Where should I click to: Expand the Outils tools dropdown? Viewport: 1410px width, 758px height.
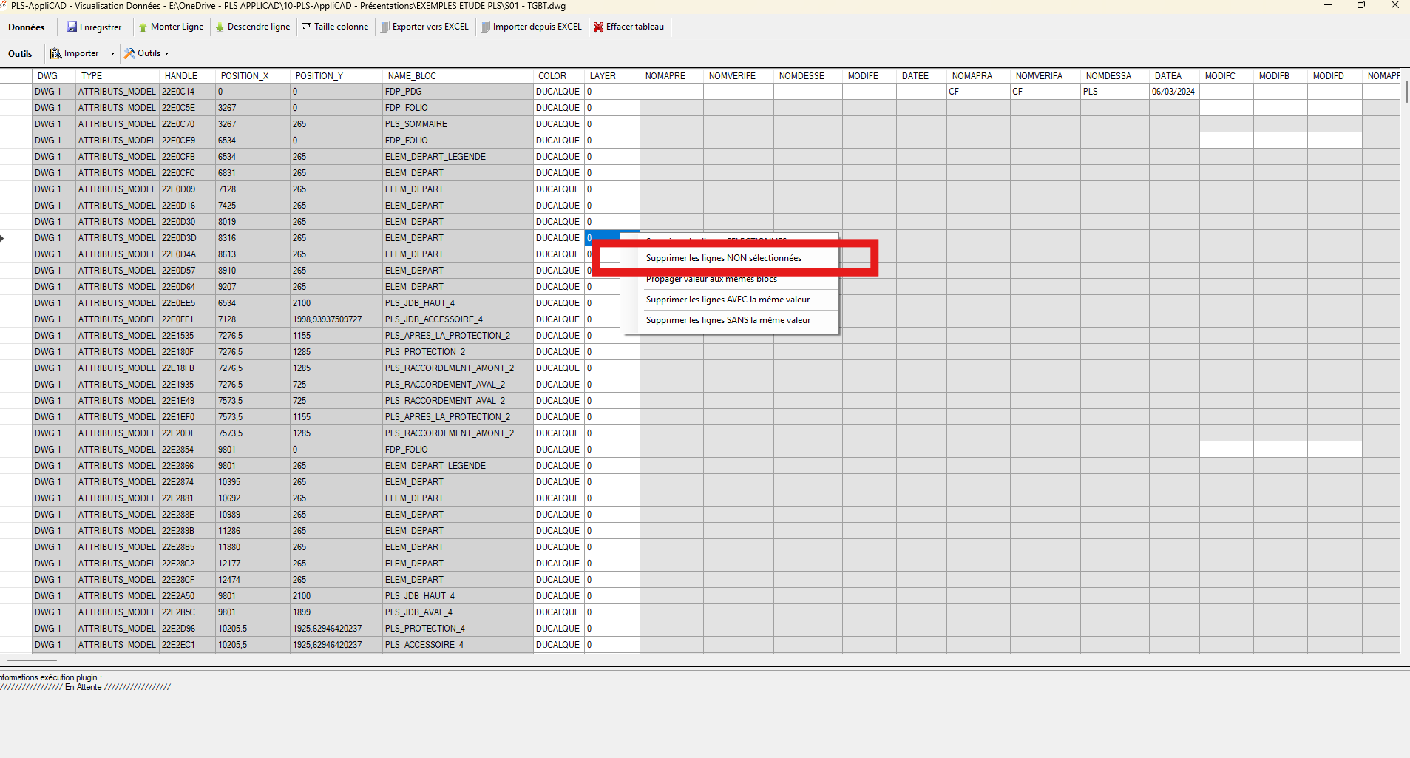146,54
